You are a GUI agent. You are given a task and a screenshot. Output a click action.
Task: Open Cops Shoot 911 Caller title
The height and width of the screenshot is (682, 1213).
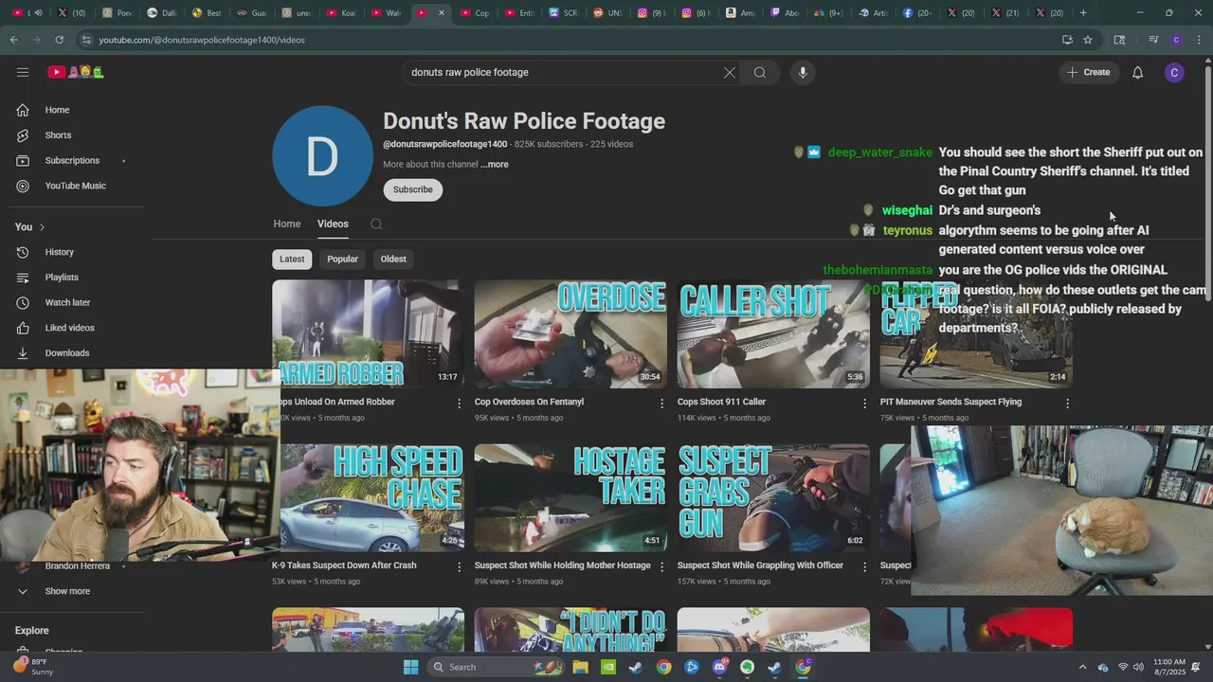721,402
